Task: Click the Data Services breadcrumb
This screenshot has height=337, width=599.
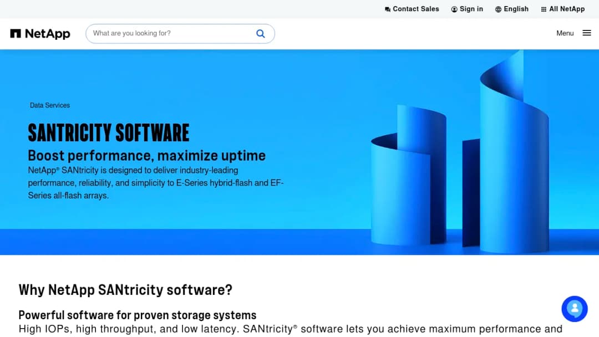Action: pyautogui.click(x=50, y=105)
